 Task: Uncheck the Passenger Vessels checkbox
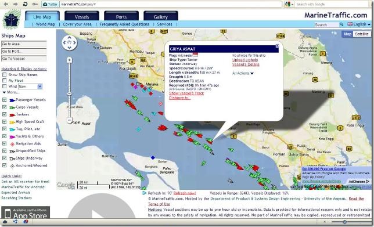click(x=5, y=100)
